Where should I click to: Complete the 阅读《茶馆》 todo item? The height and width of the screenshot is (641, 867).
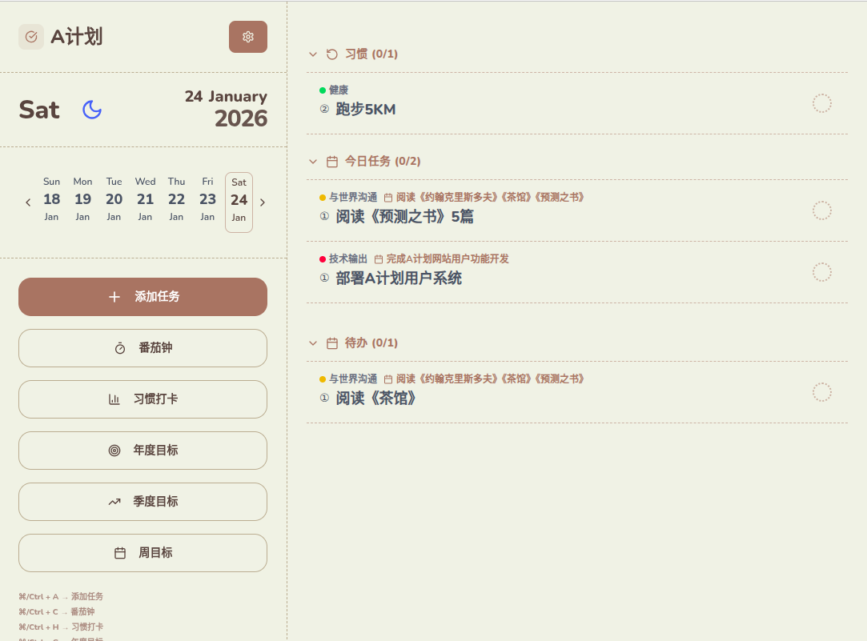point(822,392)
